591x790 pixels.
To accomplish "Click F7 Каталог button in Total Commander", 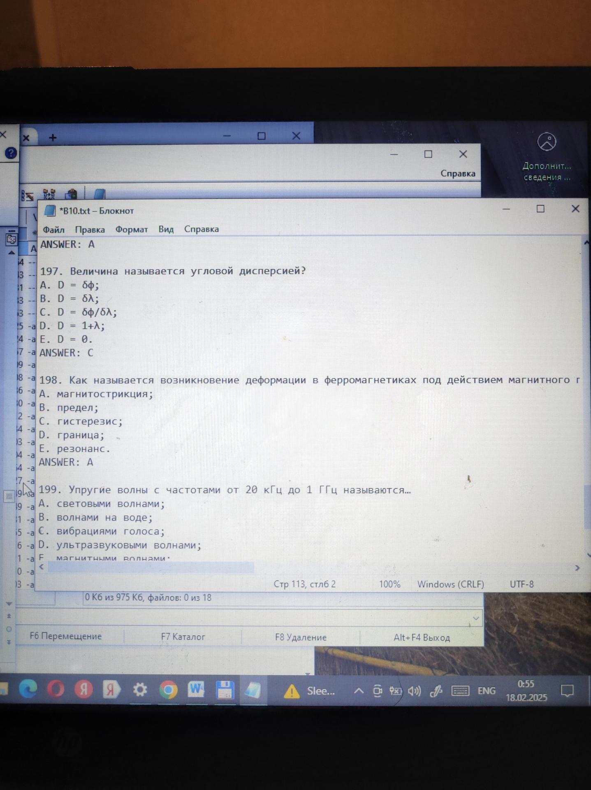I will 183,637.
